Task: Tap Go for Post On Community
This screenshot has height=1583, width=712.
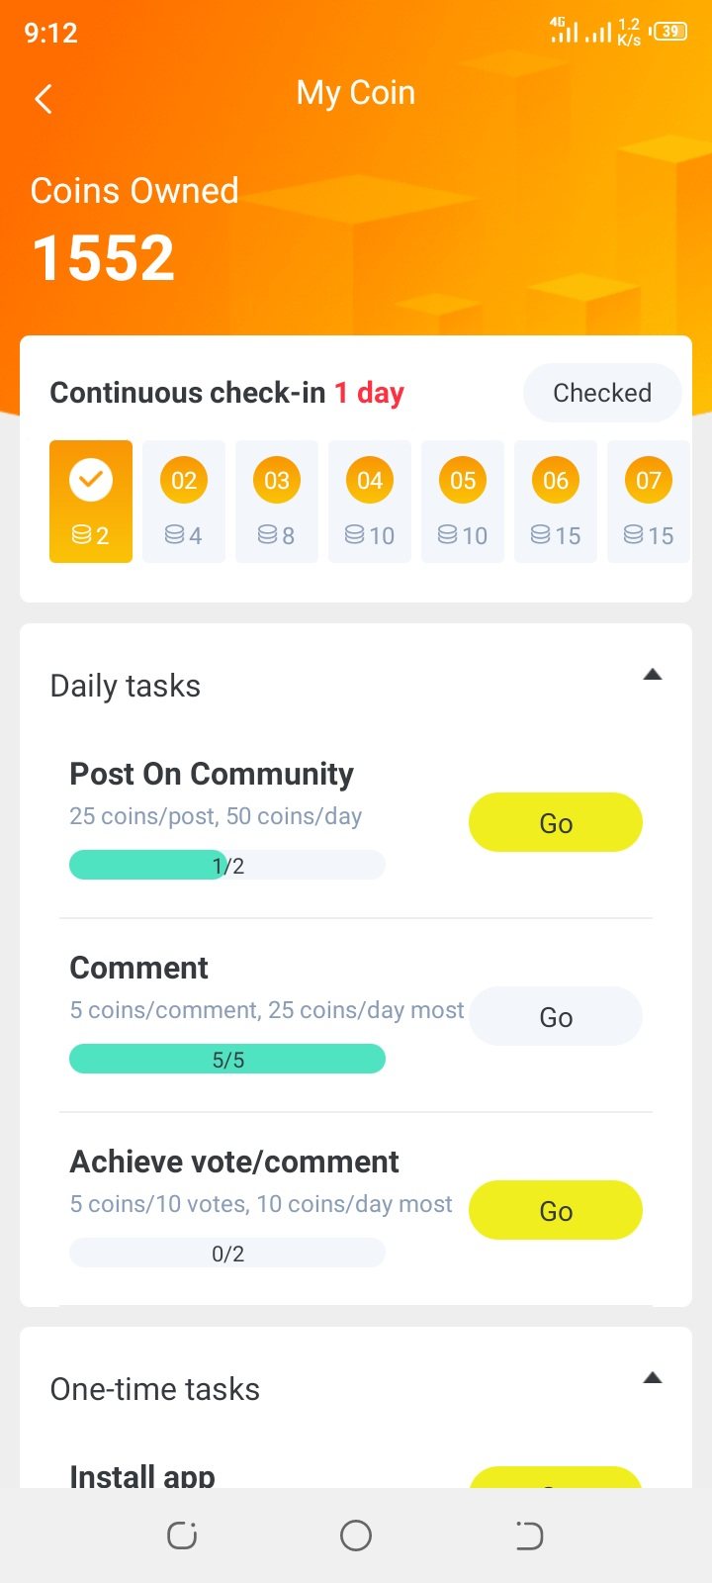Action: click(x=556, y=822)
